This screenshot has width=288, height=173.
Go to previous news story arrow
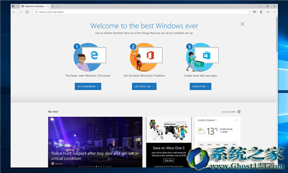point(50,143)
